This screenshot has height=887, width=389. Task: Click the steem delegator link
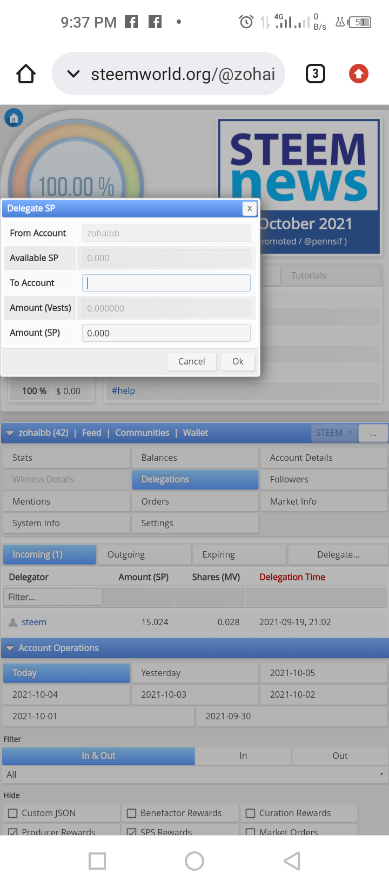[34, 623]
